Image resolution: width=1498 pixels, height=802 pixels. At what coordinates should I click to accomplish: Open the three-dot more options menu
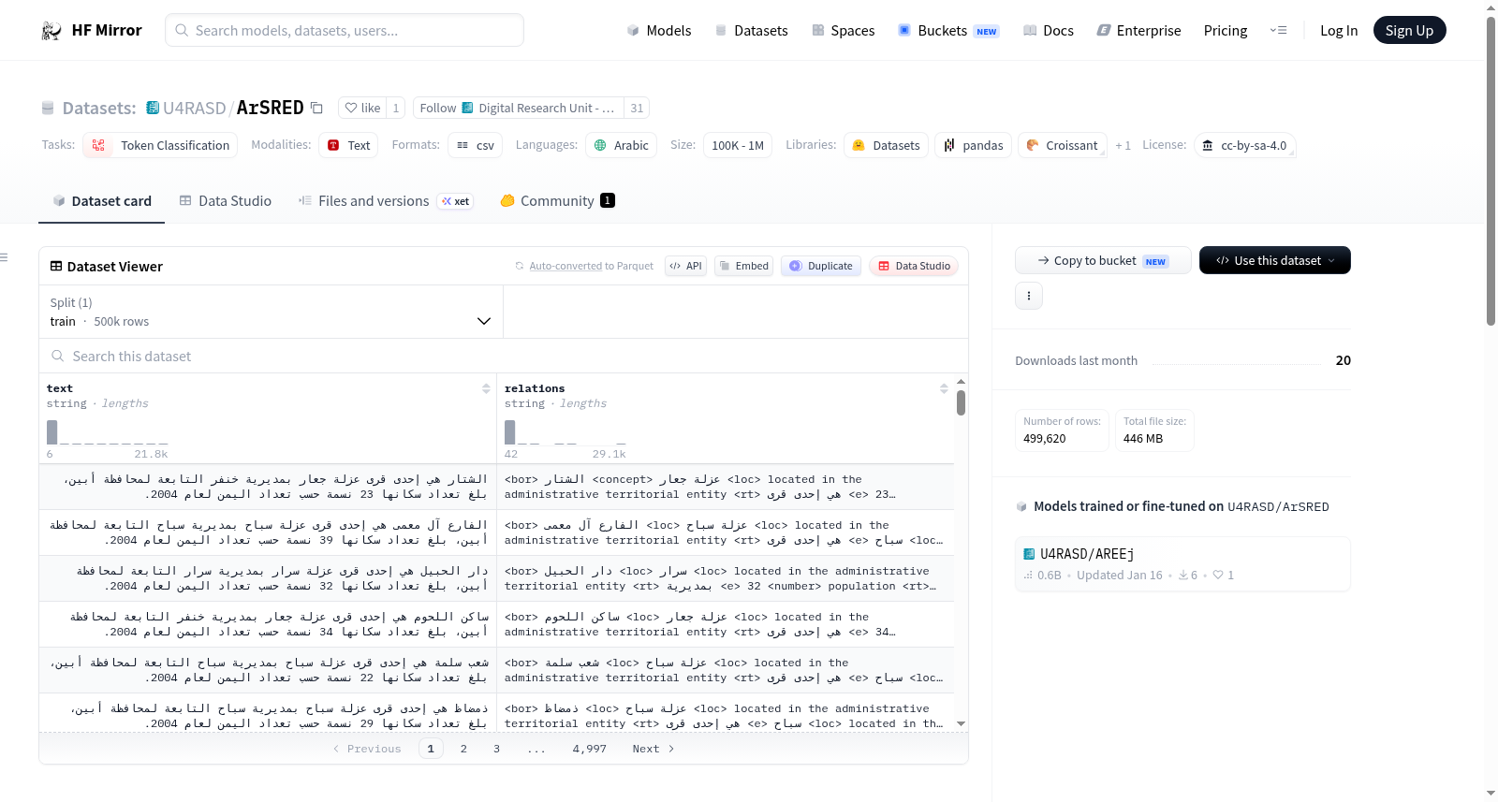pos(1029,296)
